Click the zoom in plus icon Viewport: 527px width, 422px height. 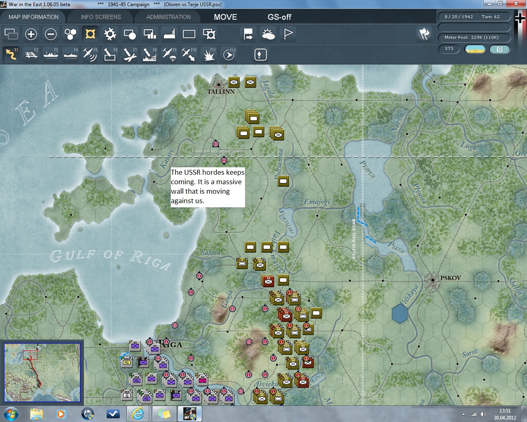coord(31,34)
